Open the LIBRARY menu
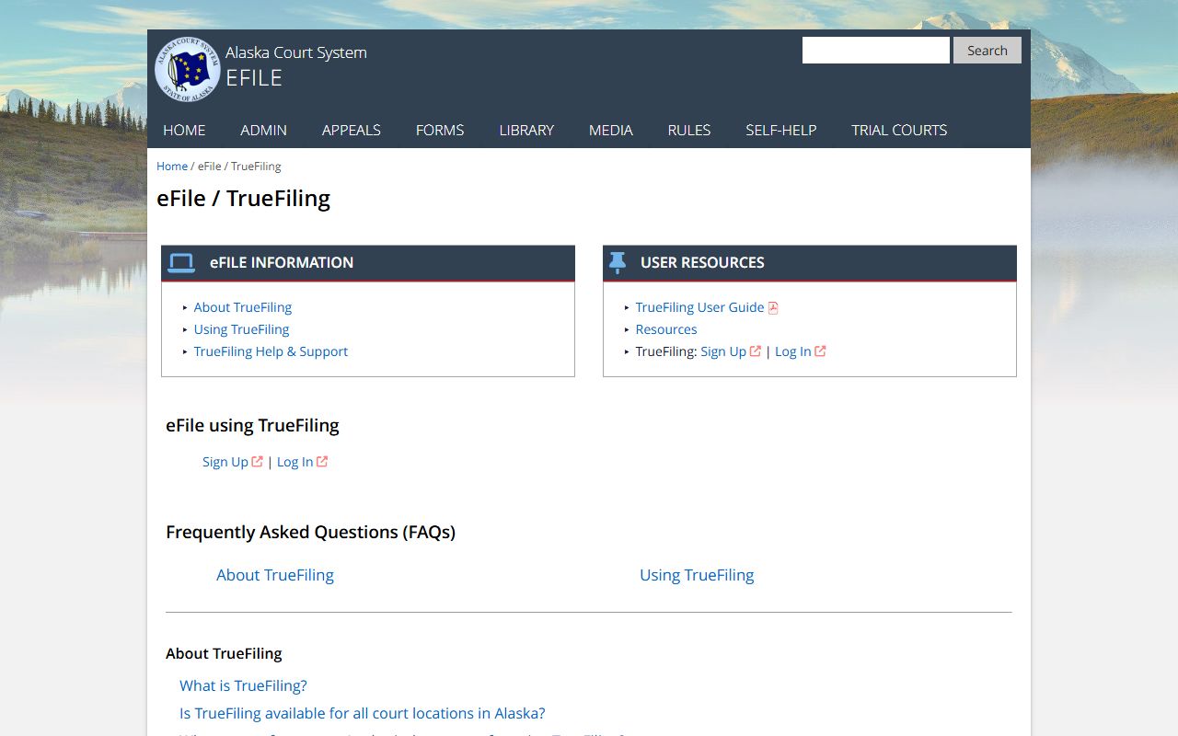Image resolution: width=1178 pixels, height=736 pixels. [526, 130]
